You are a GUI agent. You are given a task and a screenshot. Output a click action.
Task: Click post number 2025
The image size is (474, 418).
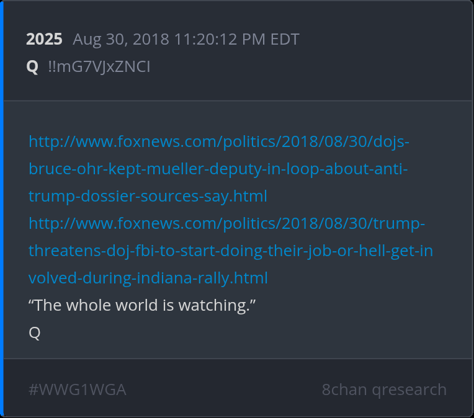[x=44, y=39]
